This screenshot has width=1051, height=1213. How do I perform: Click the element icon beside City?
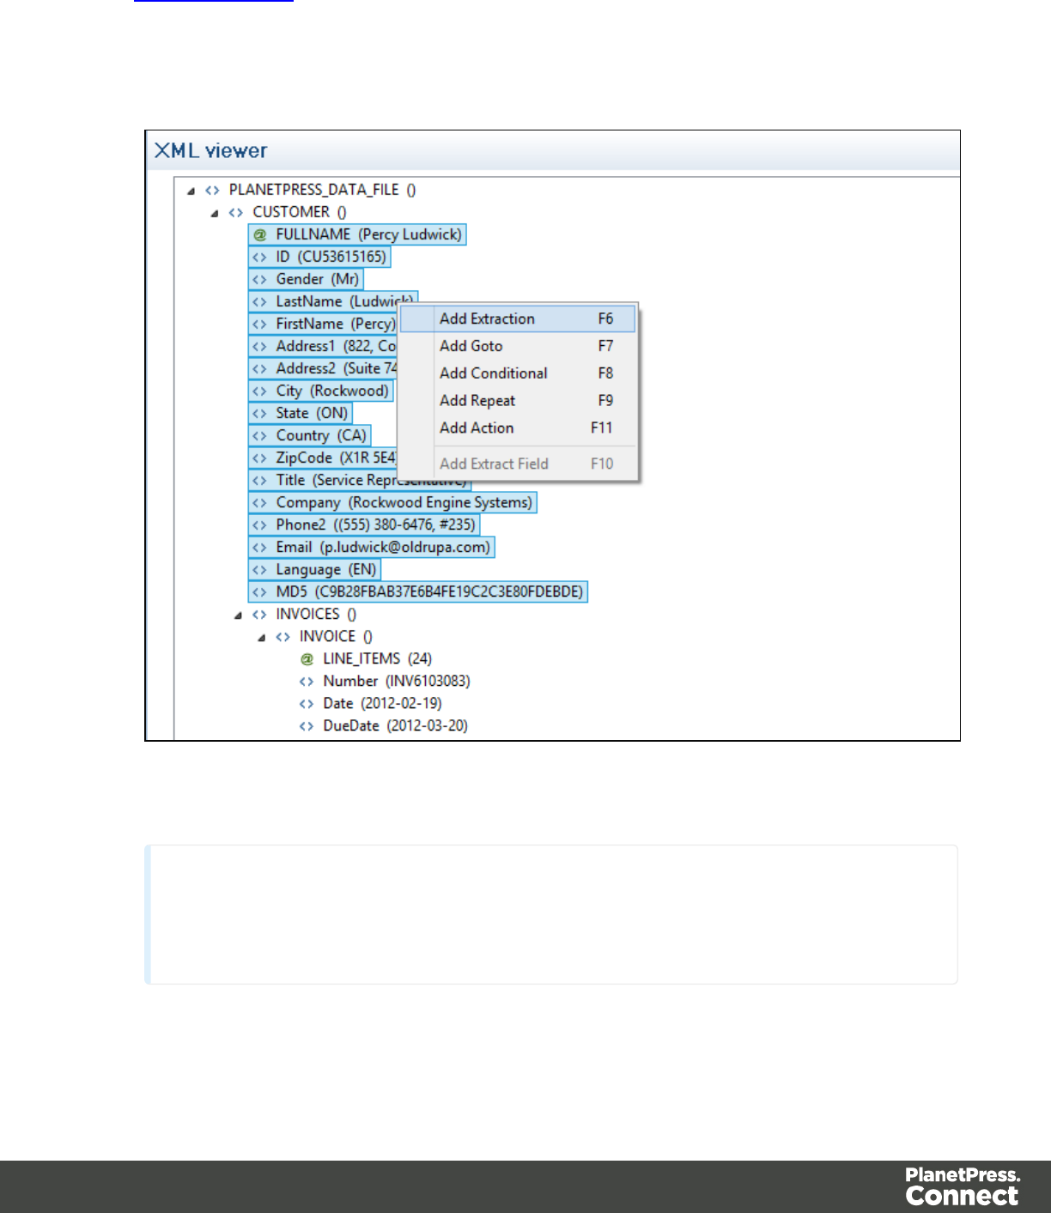pos(259,391)
